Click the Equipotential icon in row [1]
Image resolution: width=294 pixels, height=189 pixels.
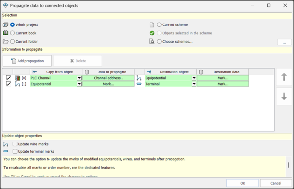pos(18,84)
